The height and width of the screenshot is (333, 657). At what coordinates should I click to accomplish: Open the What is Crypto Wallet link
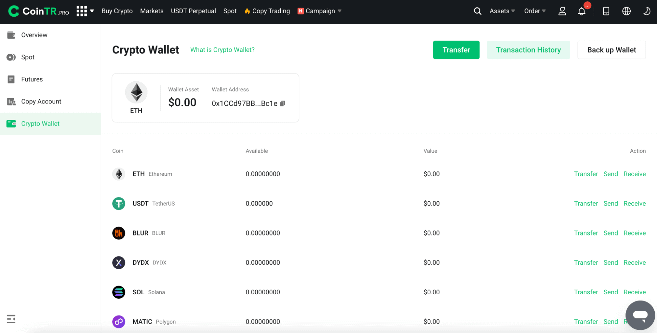point(222,50)
